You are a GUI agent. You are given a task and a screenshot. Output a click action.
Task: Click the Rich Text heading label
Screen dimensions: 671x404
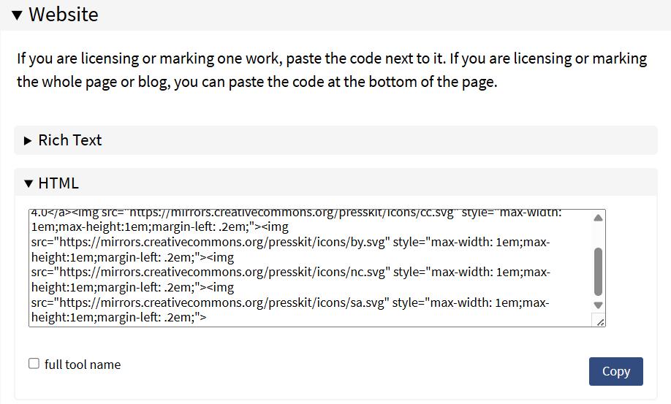pyautogui.click(x=70, y=140)
